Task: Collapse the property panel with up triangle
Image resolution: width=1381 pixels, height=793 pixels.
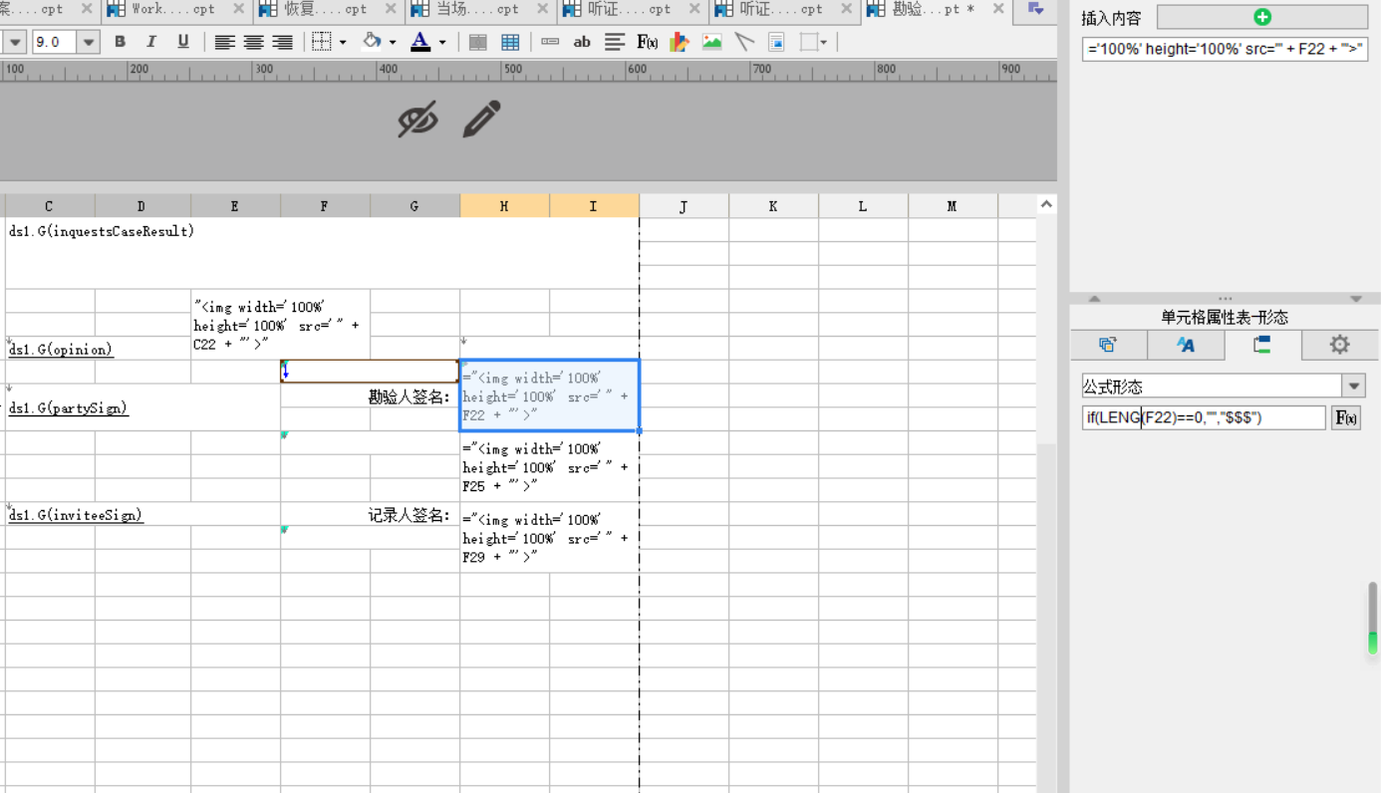Action: point(1094,299)
